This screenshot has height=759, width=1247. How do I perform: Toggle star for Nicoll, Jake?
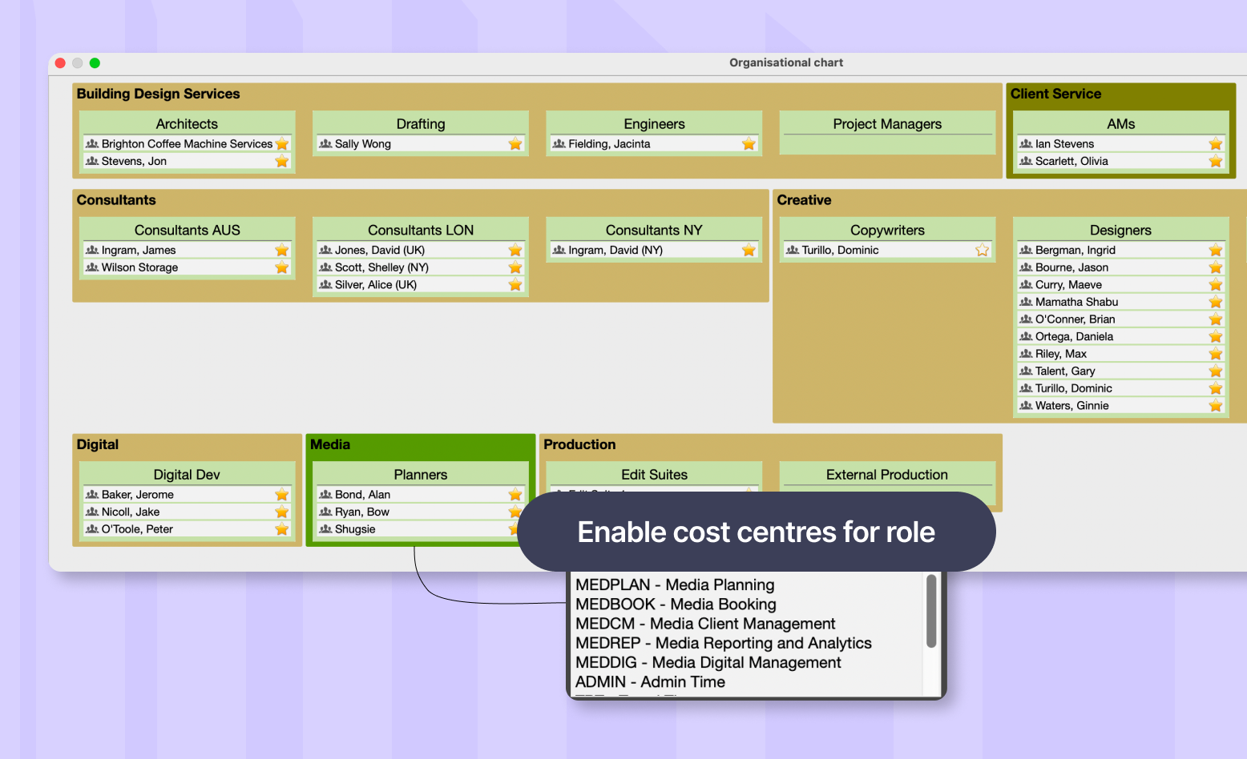point(282,512)
